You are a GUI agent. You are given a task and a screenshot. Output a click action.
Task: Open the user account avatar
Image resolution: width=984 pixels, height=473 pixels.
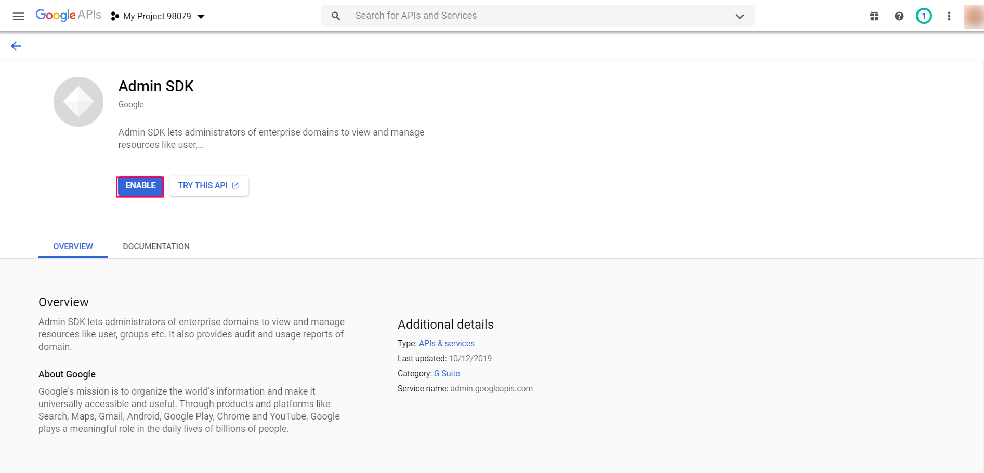point(973,16)
